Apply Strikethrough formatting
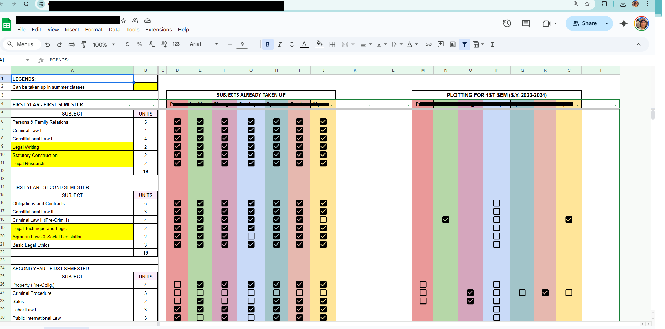This screenshot has width=665, height=329. pos(292,44)
